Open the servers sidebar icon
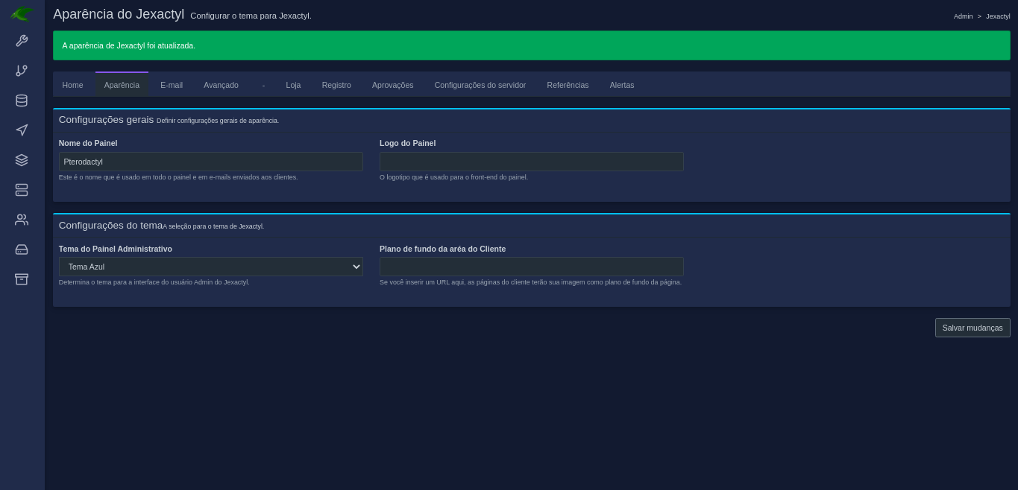The height and width of the screenshot is (490, 1018). pos(22,190)
